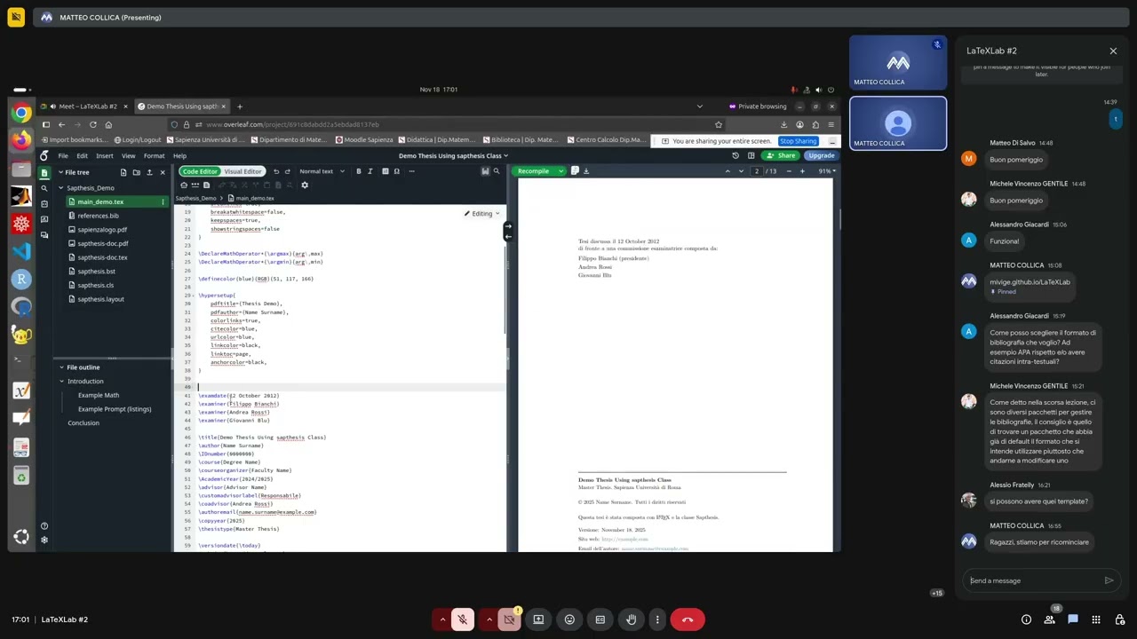Open the Insert menu in Overleaf
The image size is (1137, 639).
[x=104, y=156]
